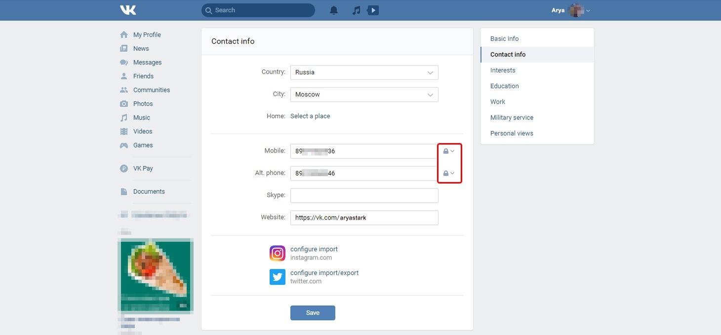
Task: Click Select a place link
Action: 310,116
